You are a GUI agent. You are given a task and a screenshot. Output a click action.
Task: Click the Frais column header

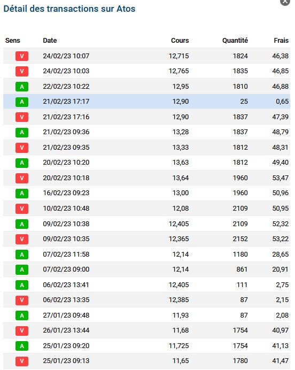[x=281, y=41]
